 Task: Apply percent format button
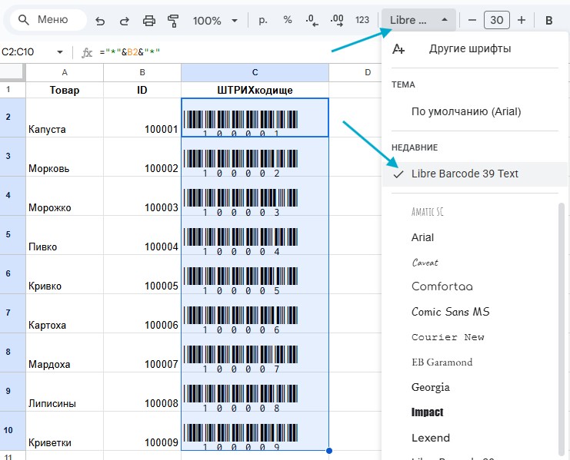pyautogui.click(x=288, y=20)
